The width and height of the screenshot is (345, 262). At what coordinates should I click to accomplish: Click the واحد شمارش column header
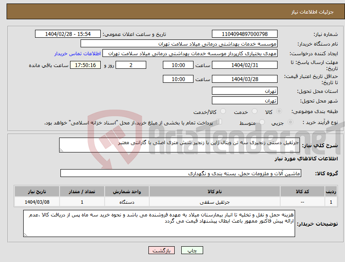(x=127, y=191)
